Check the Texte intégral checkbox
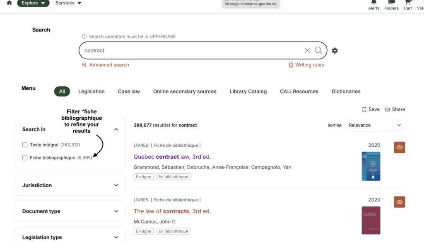 coord(25,145)
